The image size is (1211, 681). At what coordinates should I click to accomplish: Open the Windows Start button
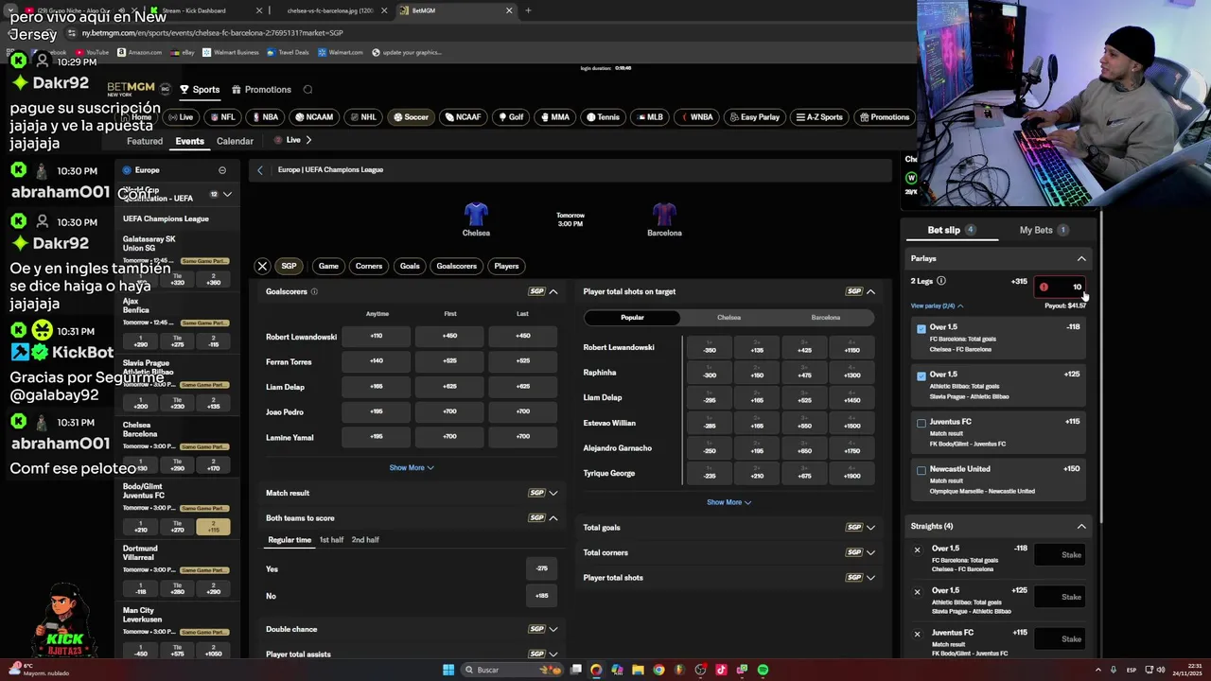pos(448,670)
